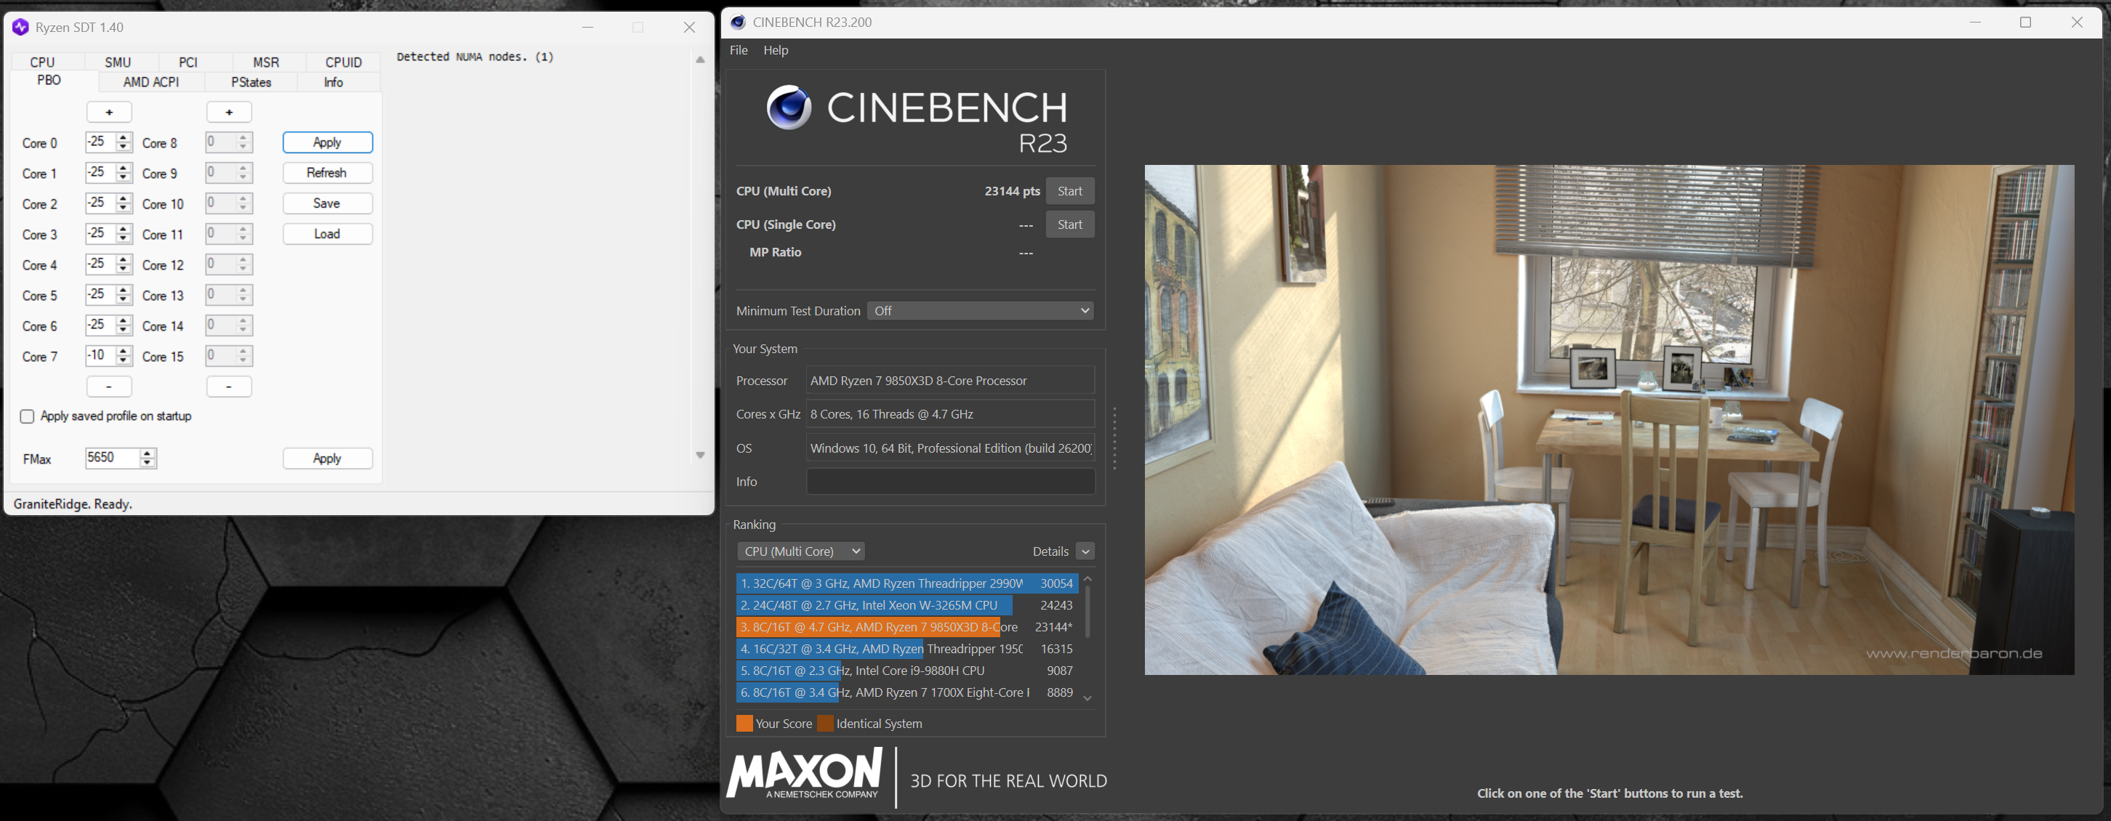
Task: Click the orange Your Score color swatch
Action: (744, 724)
